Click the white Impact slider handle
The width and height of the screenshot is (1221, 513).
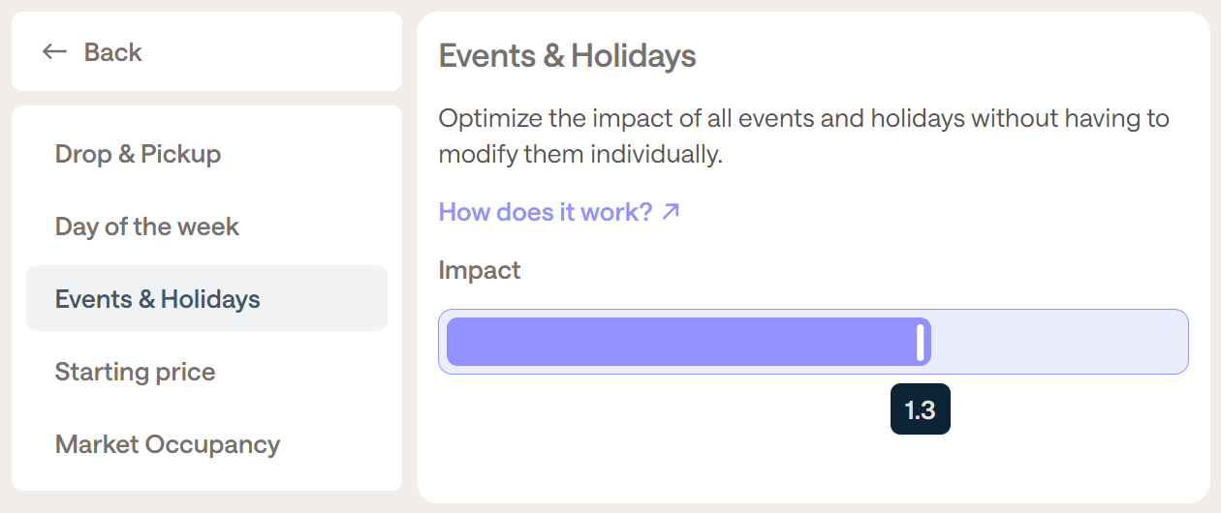coord(921,342)
